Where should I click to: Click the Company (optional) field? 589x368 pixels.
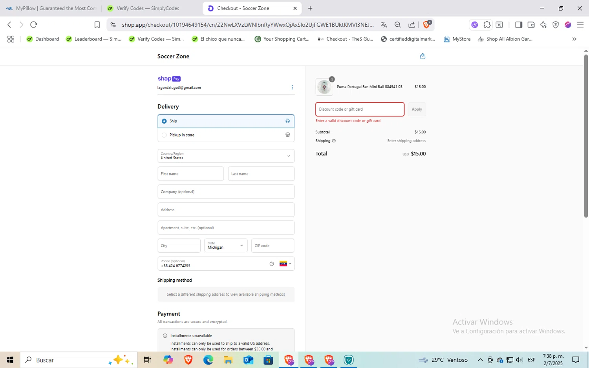tap(226, 192)
